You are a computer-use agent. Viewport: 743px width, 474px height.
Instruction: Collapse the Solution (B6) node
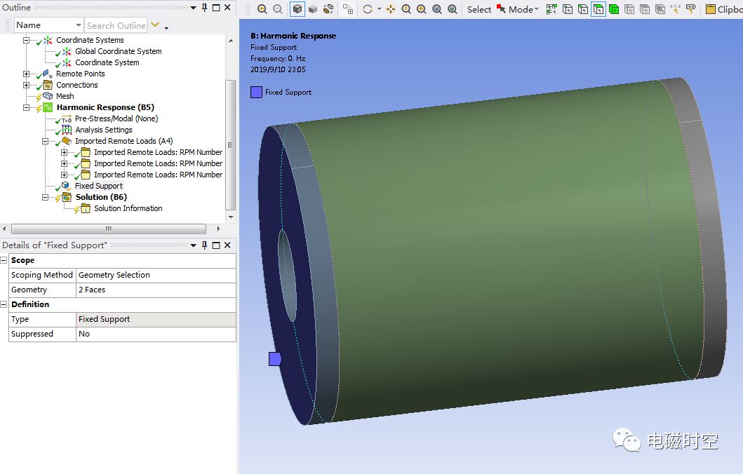[x=46, y=197]
